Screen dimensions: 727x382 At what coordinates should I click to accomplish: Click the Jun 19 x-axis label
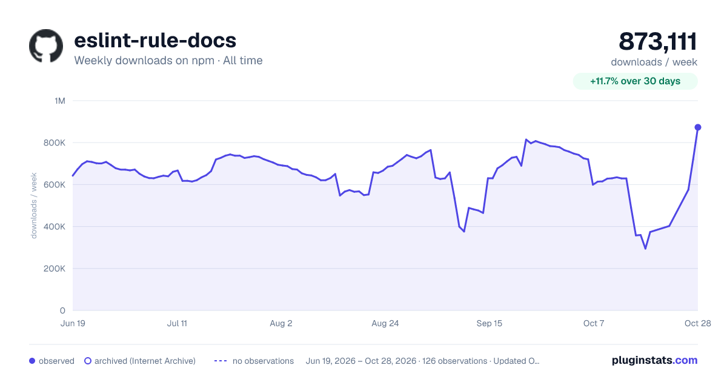tap(73, 323)
